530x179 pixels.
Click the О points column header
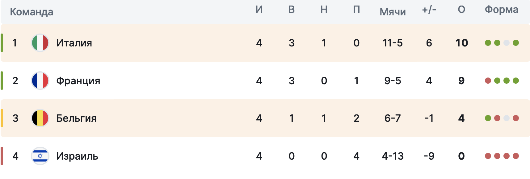click(x=461, y=10)
